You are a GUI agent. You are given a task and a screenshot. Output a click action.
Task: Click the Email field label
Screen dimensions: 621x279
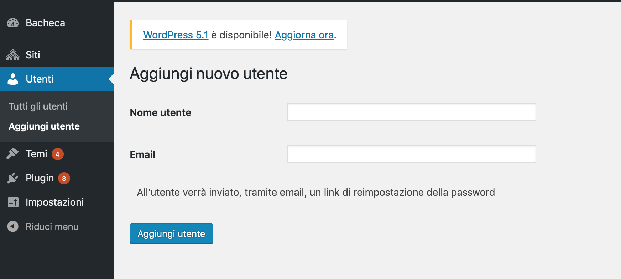(142, 154)
